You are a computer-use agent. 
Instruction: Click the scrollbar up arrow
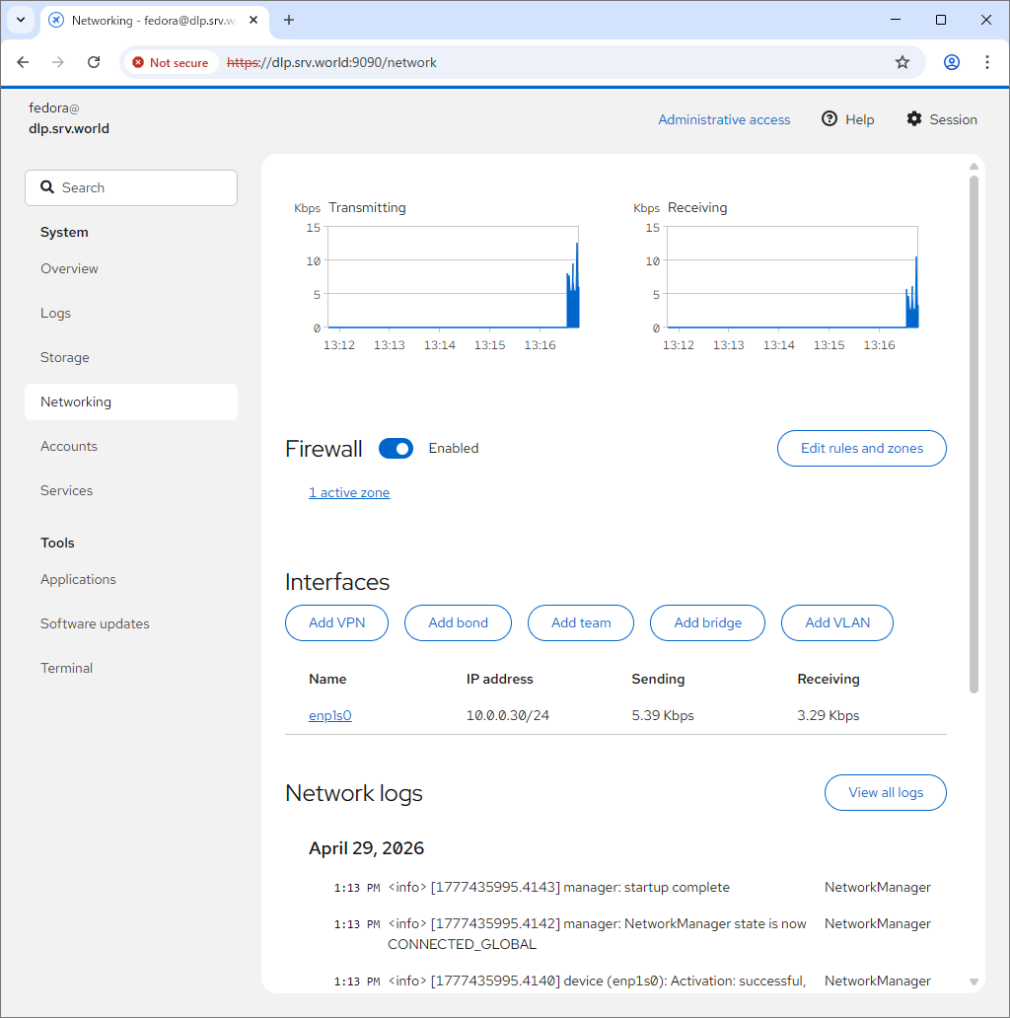click(x=974, y=167)
